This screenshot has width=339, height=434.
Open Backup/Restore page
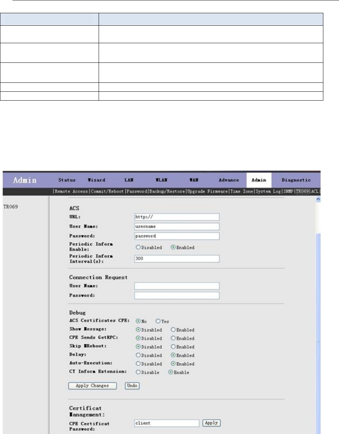click(x=167, y=192)
